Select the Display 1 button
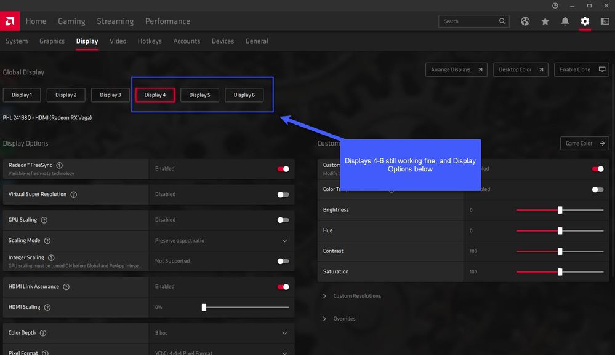The height and width of the screenshot is (355, 615). tap(22, 95)
